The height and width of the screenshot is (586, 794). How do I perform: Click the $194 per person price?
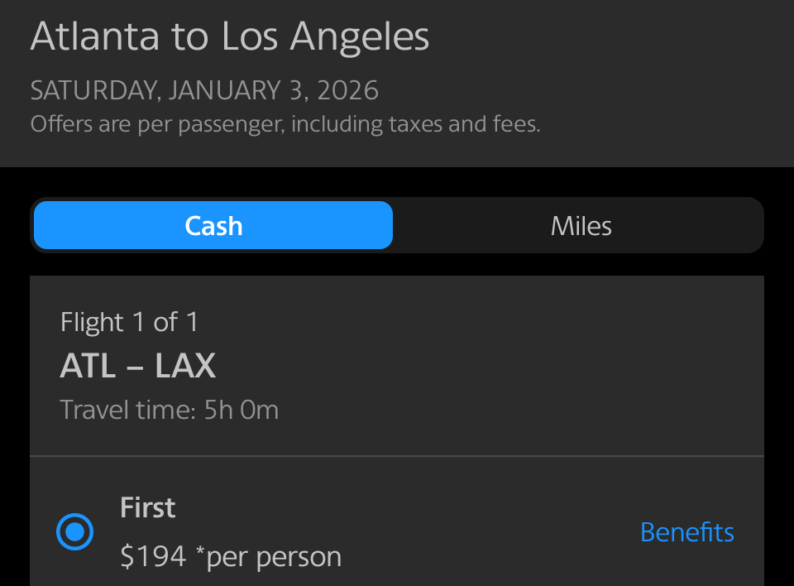click(x=231, y=556)
